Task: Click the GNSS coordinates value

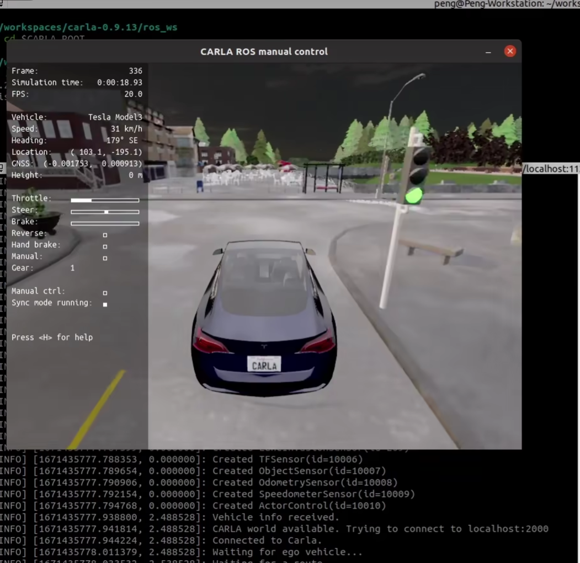Action: (93, 163)
